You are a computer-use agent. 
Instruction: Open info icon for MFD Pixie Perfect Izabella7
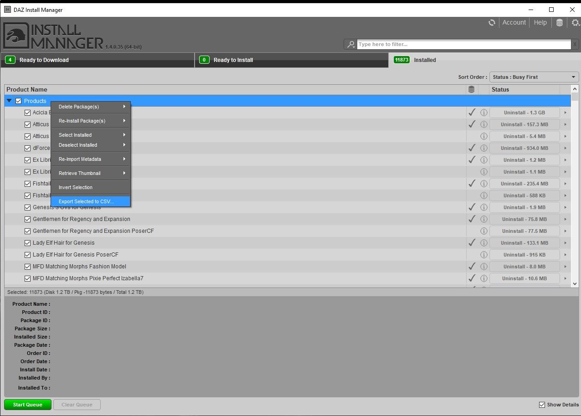point(484,278)
